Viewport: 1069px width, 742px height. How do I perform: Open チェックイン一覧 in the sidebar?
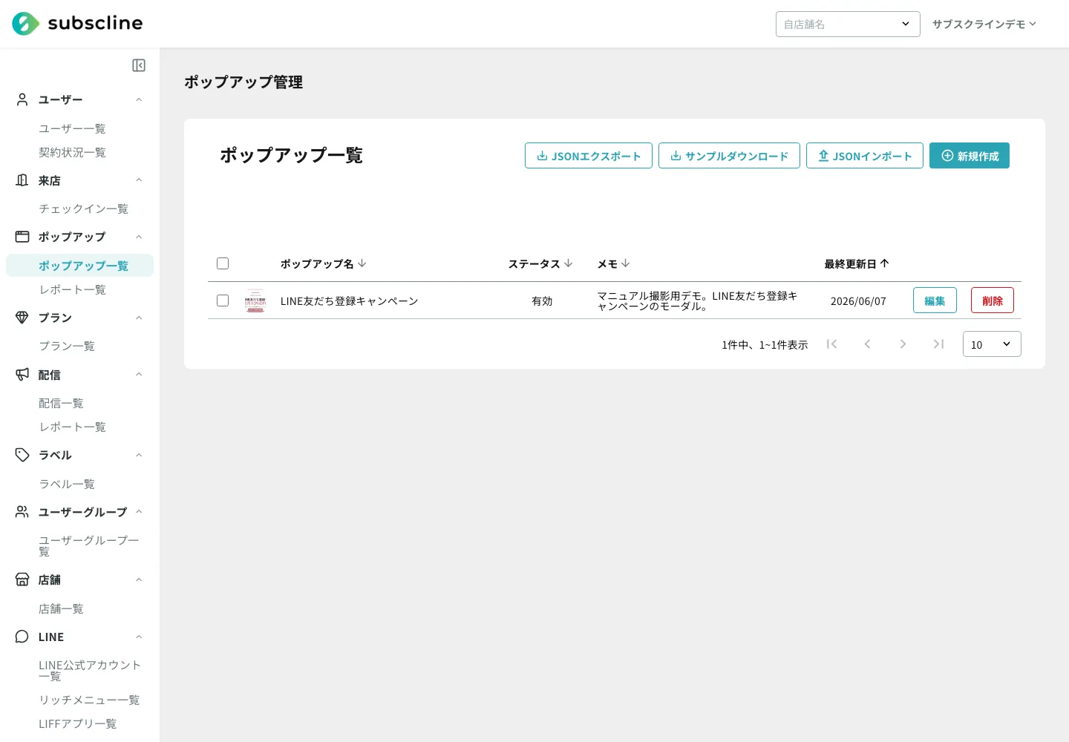[83, 209]
